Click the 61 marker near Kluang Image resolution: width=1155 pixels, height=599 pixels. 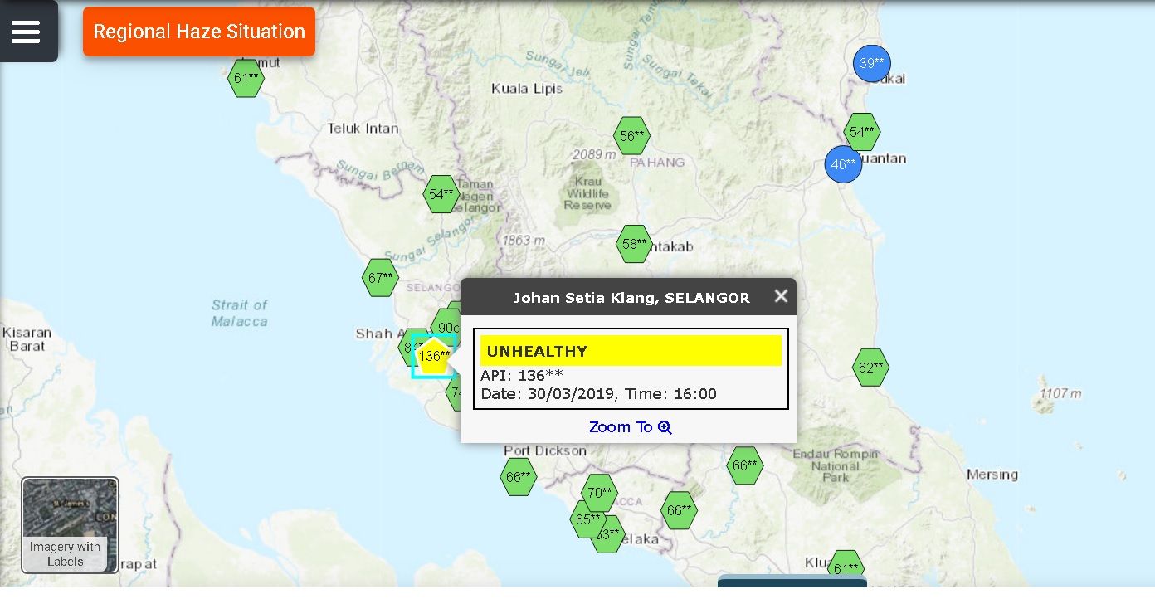846,567
